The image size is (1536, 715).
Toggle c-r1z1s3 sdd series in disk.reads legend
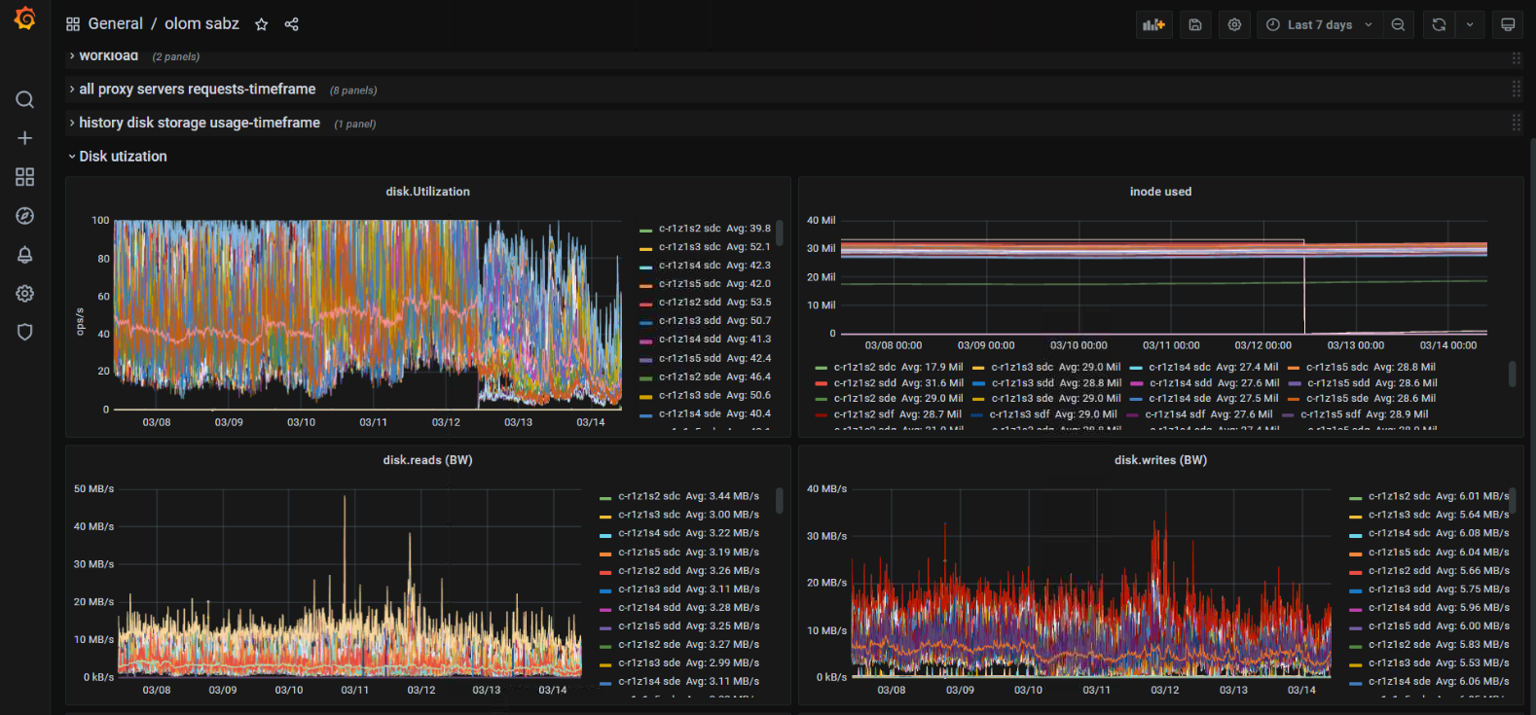649,590
